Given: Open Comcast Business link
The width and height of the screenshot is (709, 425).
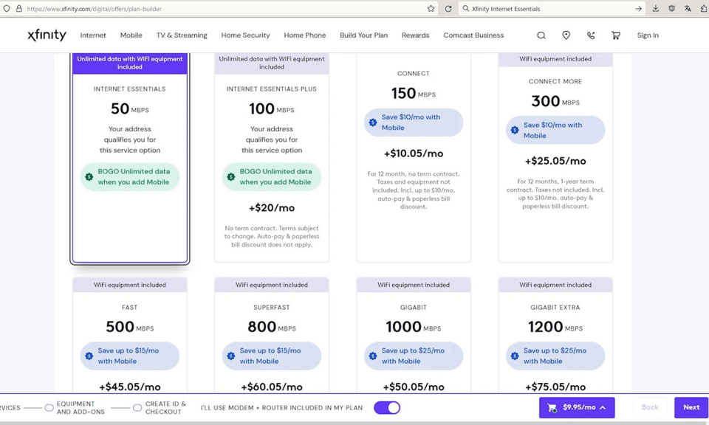Looking at the screenshot, I should coord(473,35).
